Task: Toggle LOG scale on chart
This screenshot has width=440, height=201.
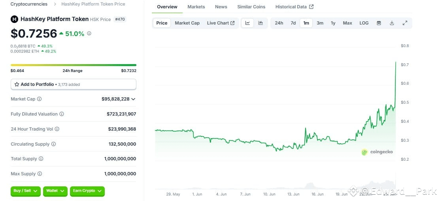Action: 364,23
